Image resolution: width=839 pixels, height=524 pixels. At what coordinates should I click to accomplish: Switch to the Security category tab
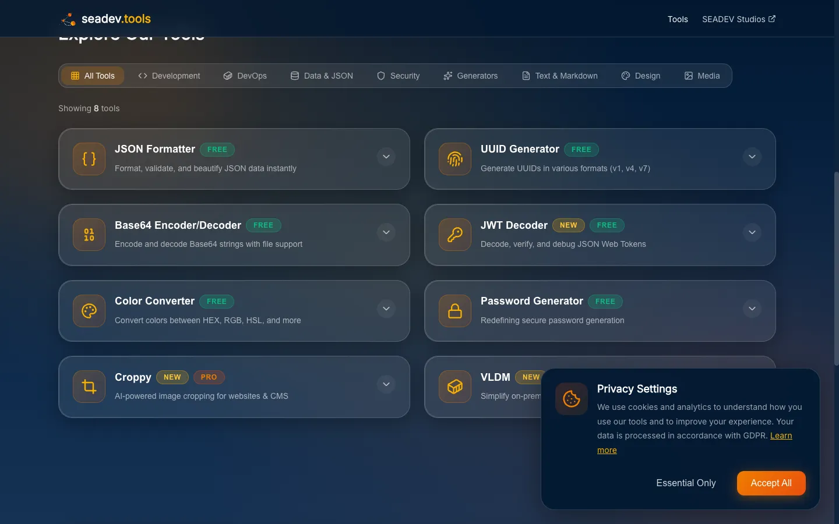[399, 76]
